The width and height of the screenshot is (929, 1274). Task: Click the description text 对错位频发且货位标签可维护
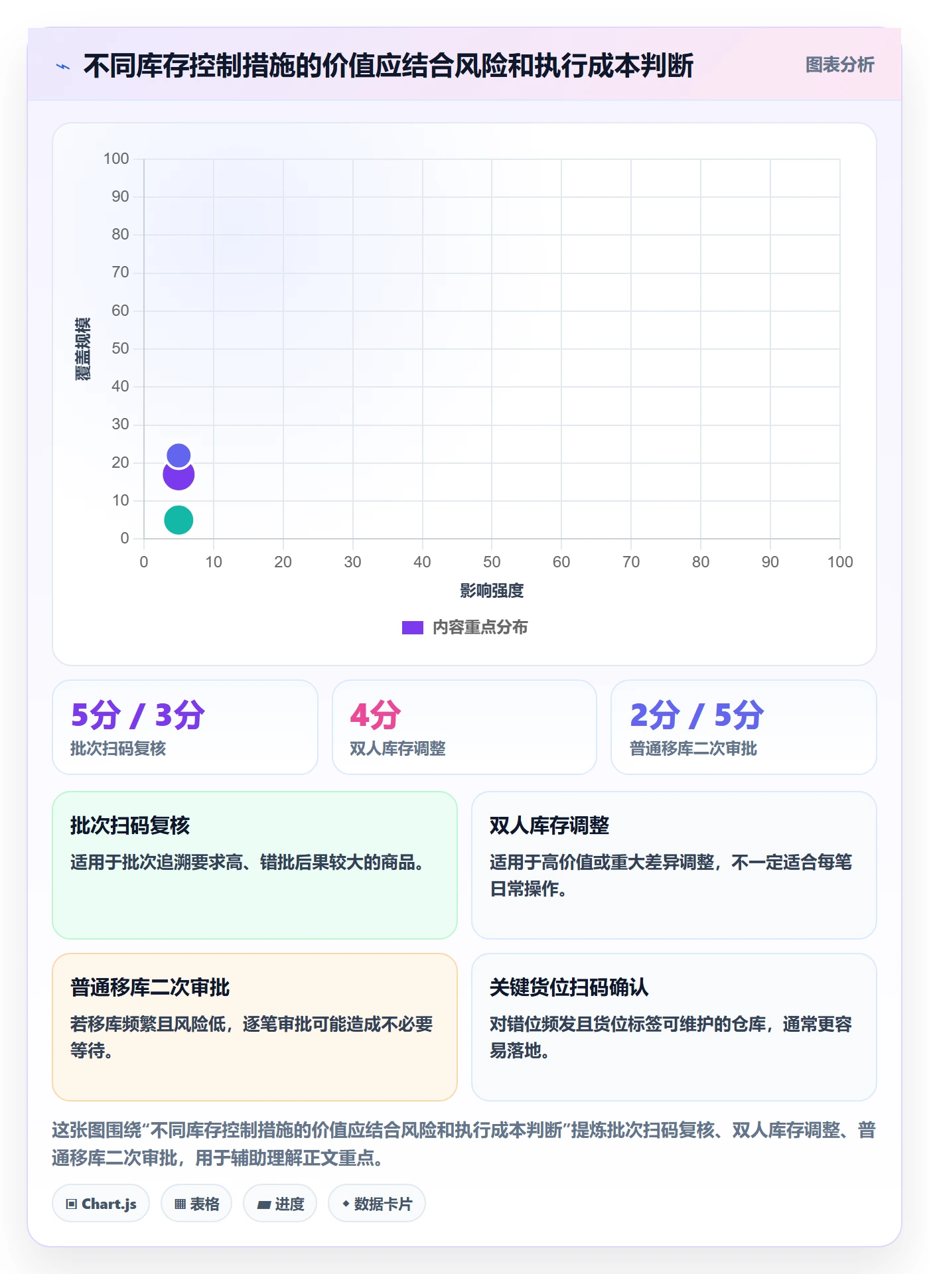coord(671,1037)
